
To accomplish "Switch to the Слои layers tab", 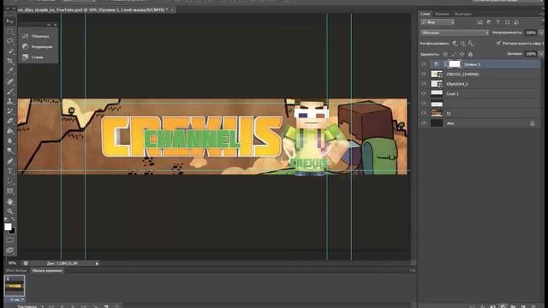I will 426,14.
